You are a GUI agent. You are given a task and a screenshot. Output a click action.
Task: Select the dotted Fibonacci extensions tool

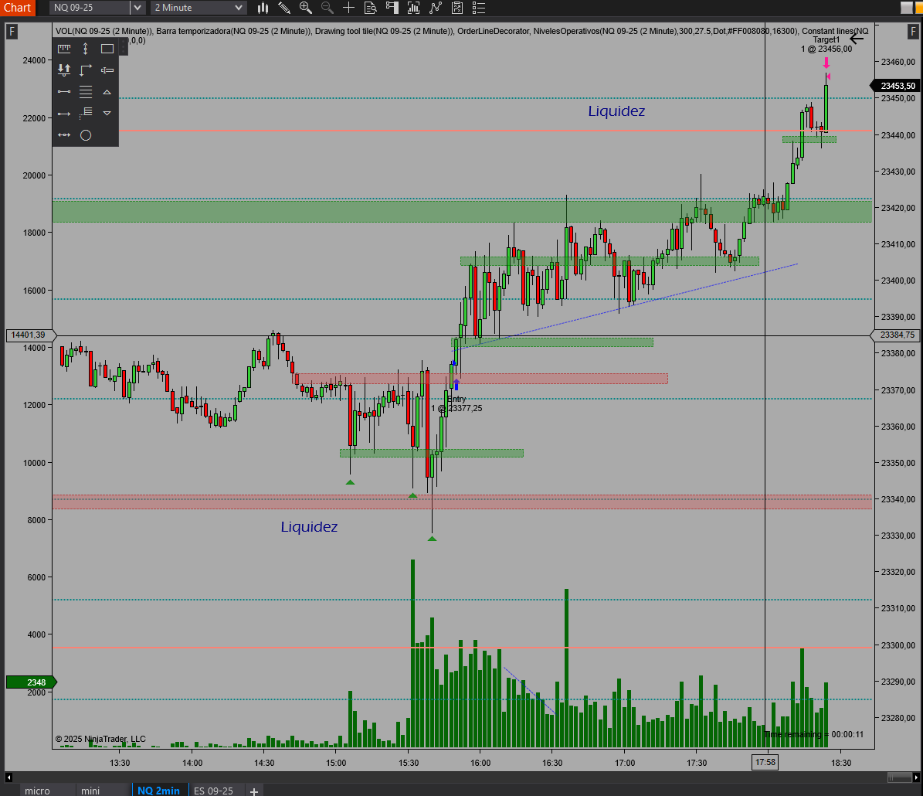pos(86,113)
